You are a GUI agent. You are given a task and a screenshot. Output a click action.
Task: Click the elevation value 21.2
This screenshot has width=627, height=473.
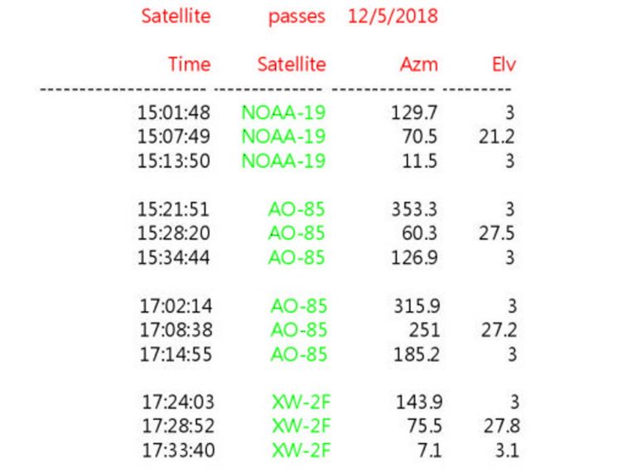coord(497,136)
